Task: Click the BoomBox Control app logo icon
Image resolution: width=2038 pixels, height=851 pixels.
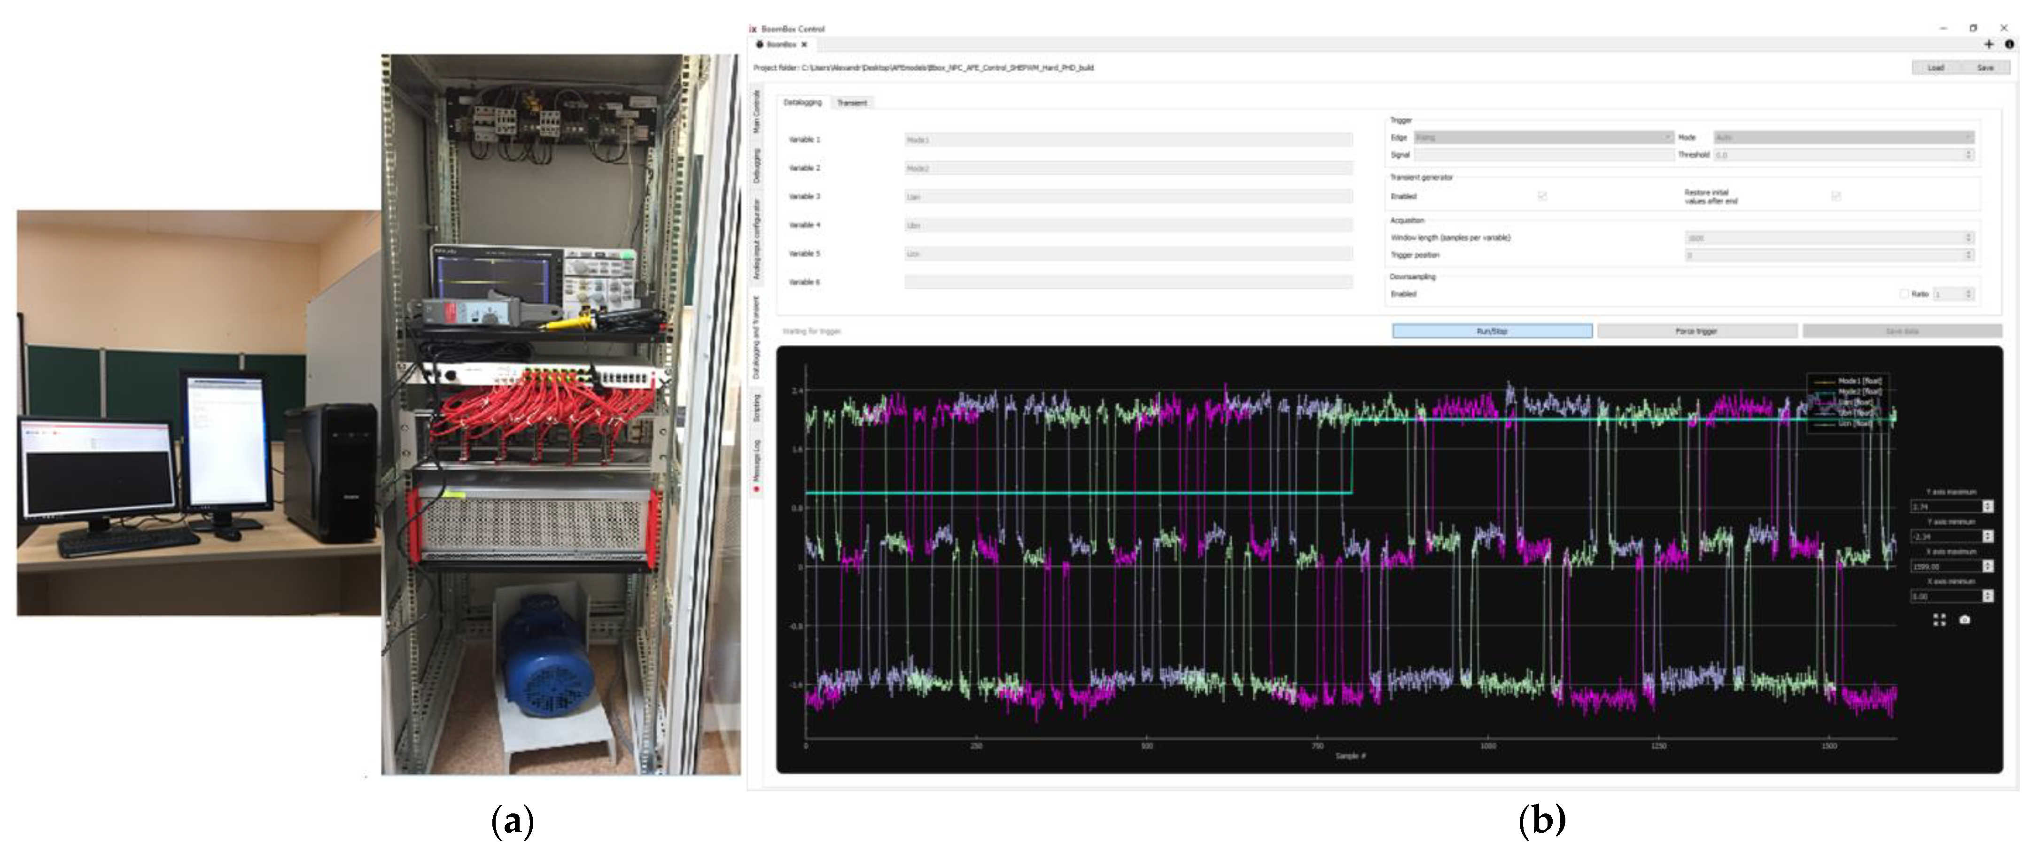Action: click(x=753, y=29)
